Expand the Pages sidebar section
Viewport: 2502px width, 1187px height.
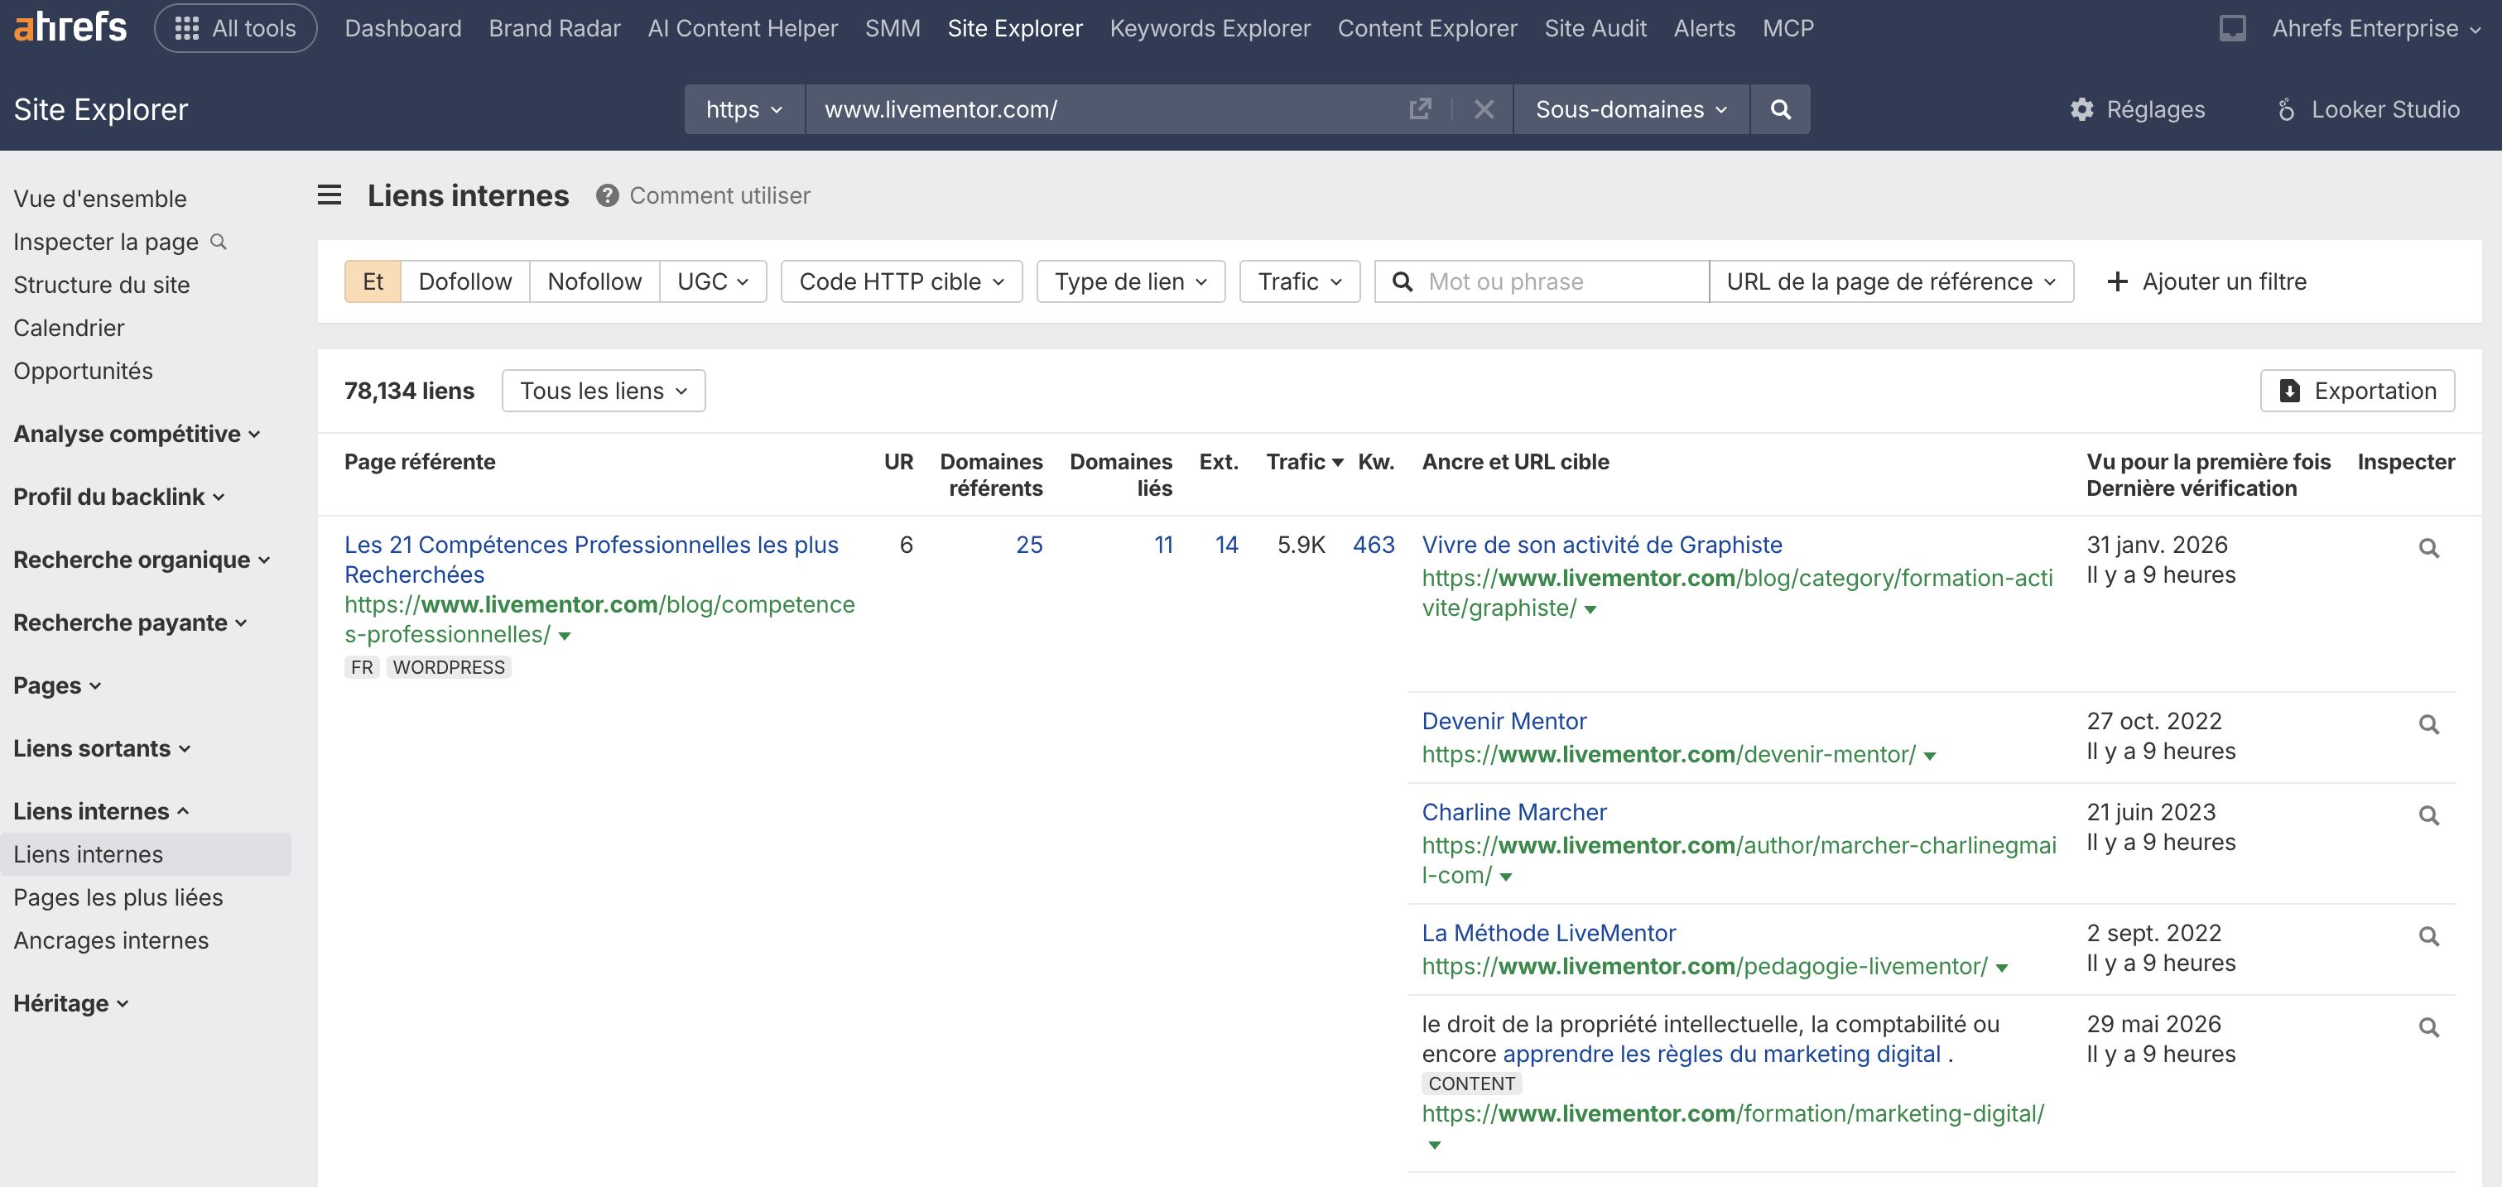point(57,685)
